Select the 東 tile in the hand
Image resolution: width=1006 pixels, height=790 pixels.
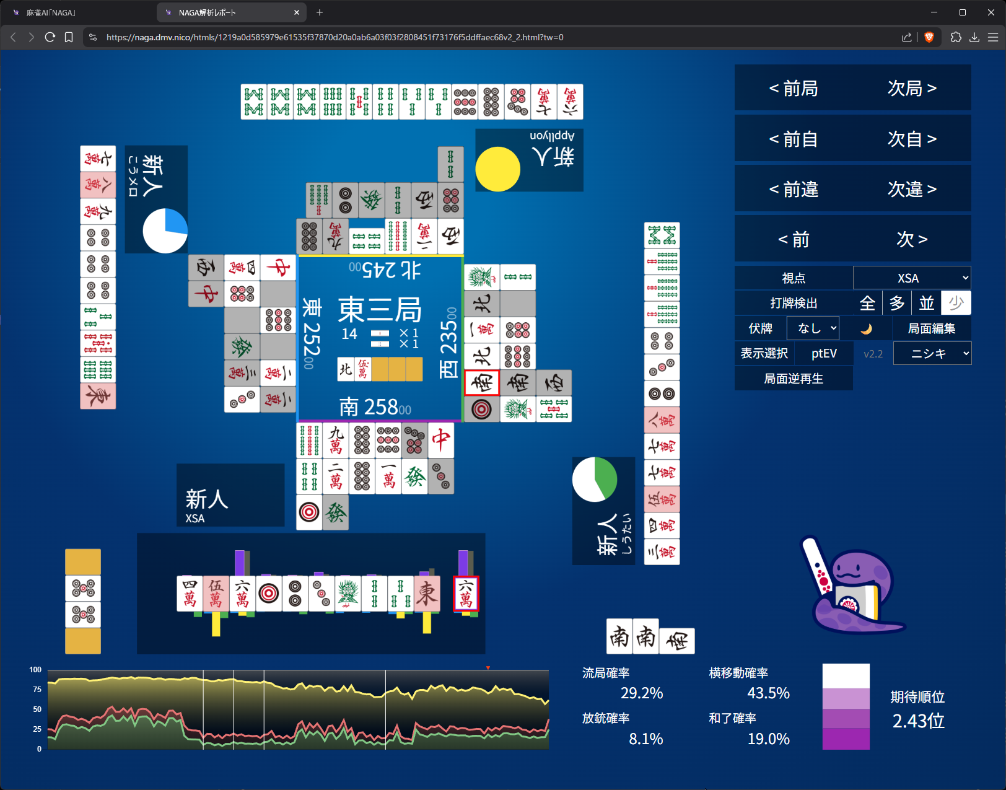pyautogui.click(x=427, y=594)
